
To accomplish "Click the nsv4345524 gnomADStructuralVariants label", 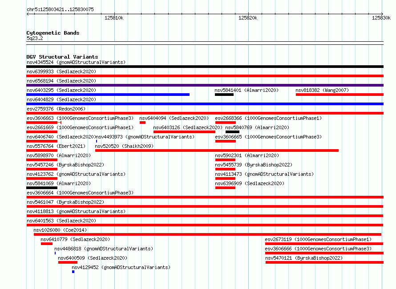I will (76, 62).
